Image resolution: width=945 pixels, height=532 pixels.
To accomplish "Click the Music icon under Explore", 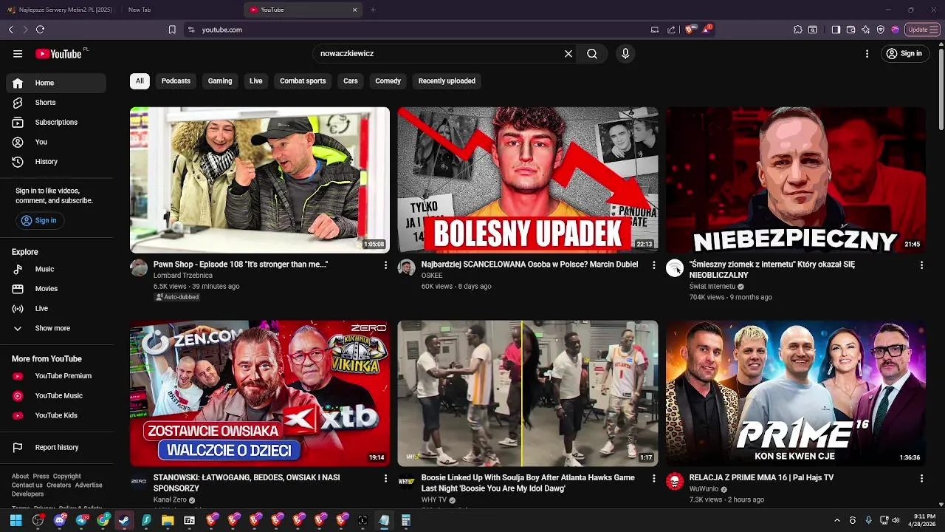I will (18, 269).
